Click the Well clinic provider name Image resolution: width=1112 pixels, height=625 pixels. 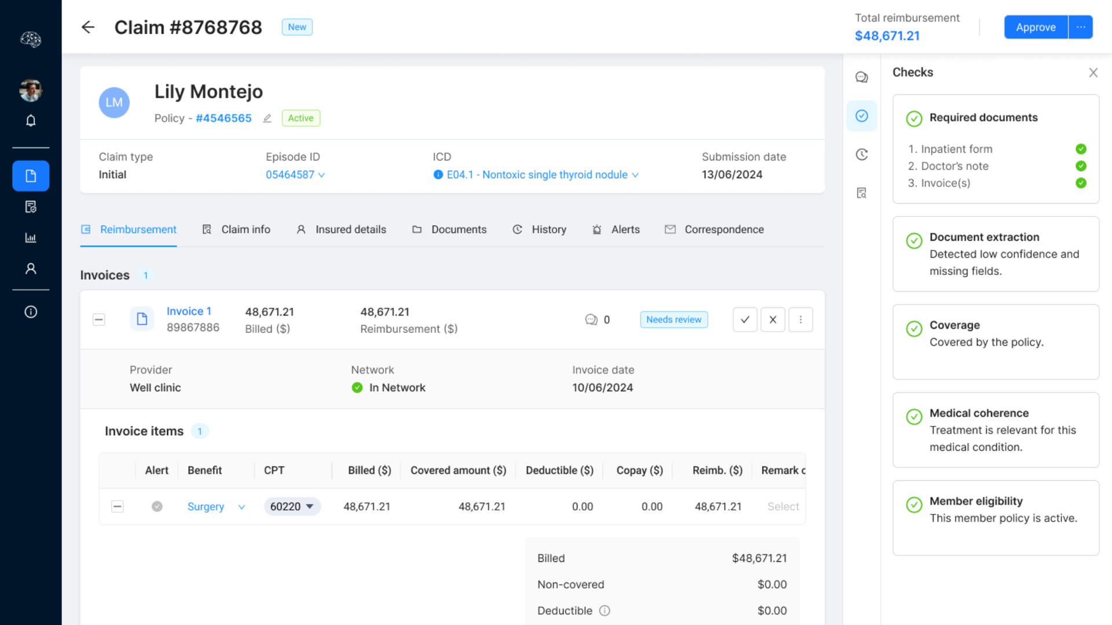tap(155, 388)
